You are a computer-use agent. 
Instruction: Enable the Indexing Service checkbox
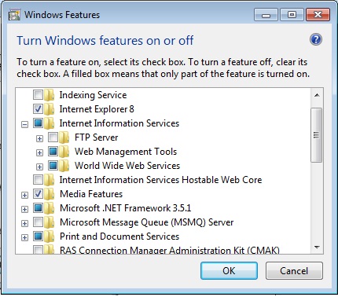pyautogui.click(x=38, y=94)
